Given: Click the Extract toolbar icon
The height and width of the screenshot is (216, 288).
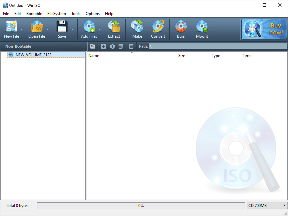Looking at the screenshot, I should (114, 27).
